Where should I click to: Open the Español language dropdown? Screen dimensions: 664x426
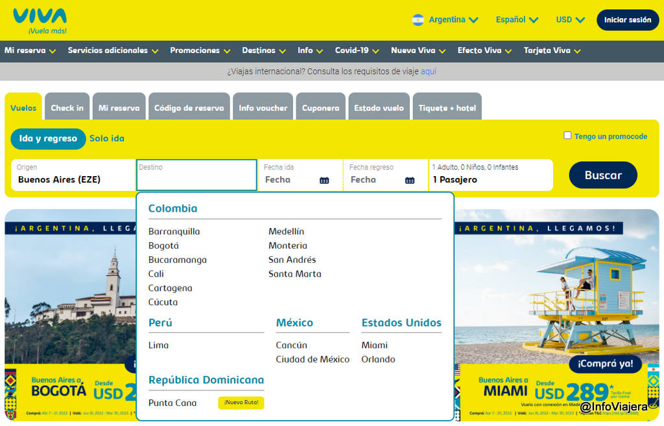(517, 20)
